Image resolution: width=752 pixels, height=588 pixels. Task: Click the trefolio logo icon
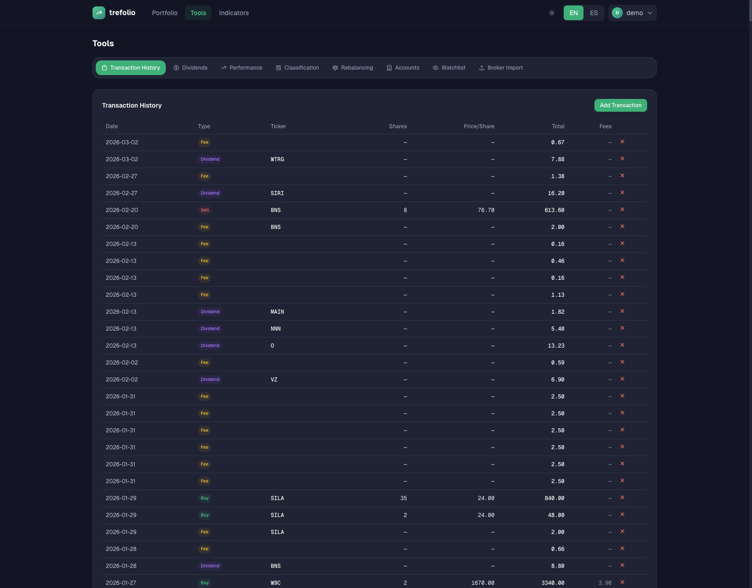coord(98,12)
